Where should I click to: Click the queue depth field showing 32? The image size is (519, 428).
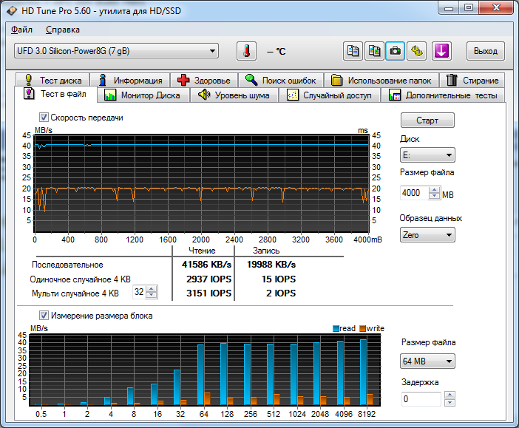(139, 292)
